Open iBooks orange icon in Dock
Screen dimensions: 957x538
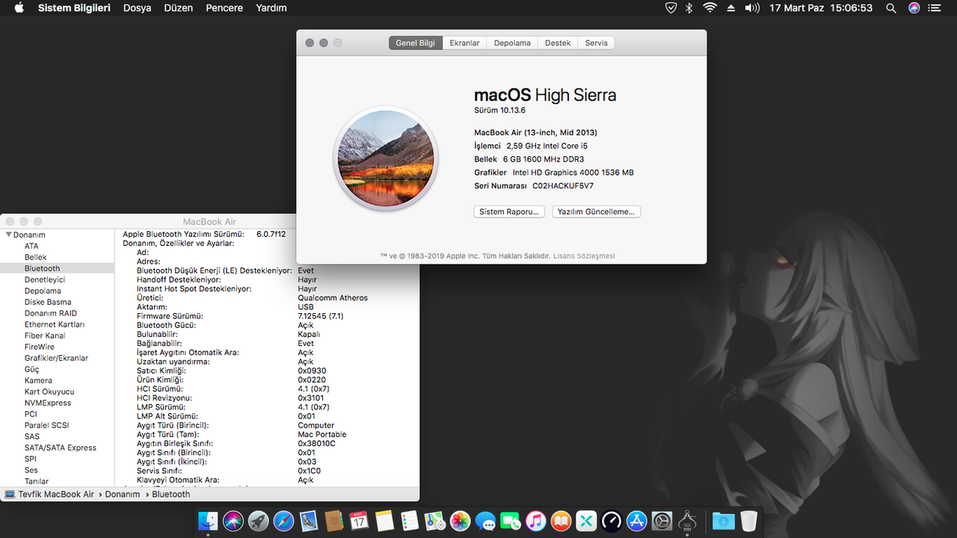(561, 521)
